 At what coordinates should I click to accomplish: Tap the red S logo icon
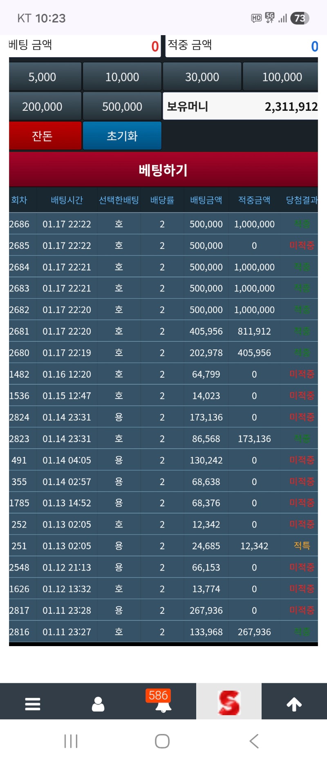[x=228, y=703]
